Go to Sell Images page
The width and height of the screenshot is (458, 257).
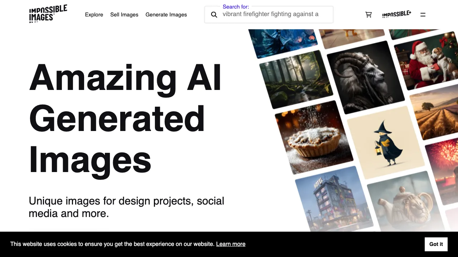124,15
